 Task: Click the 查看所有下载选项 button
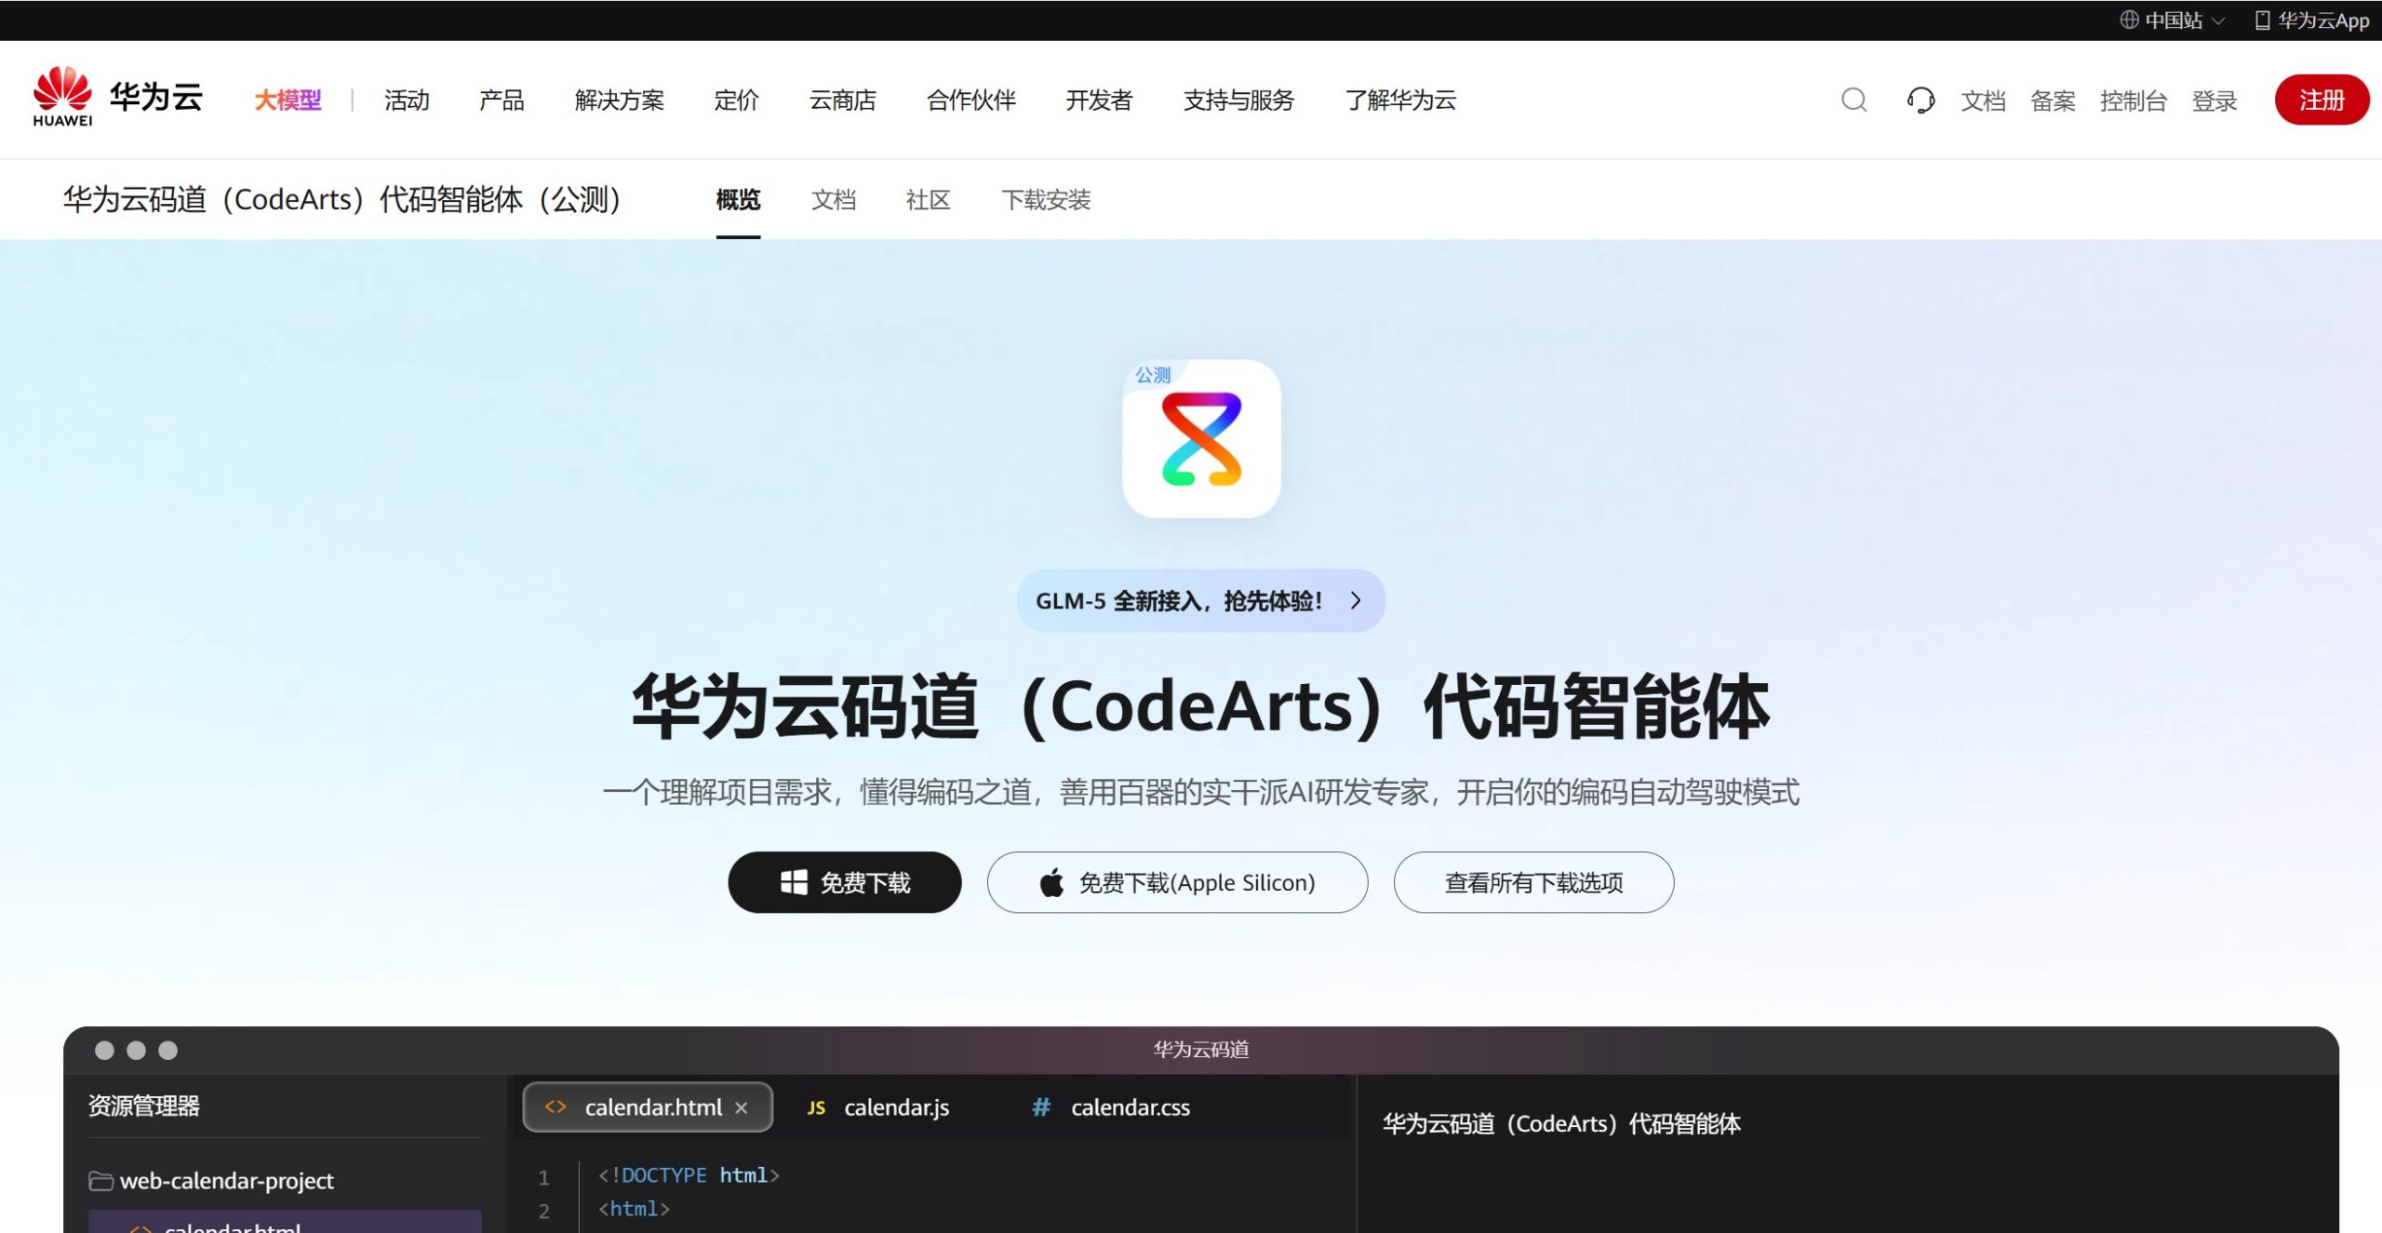(1532, 881)
